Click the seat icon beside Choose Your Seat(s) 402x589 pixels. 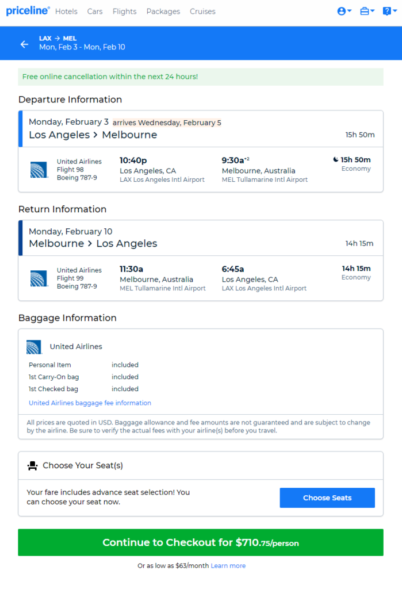click(x=32, y=466)
